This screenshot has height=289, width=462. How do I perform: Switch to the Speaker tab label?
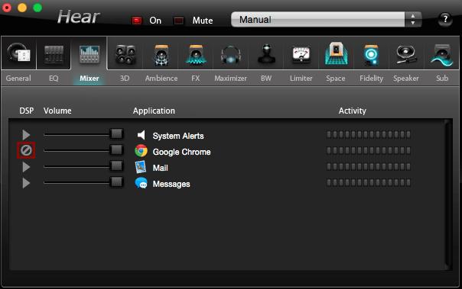[x=406, y=79]
